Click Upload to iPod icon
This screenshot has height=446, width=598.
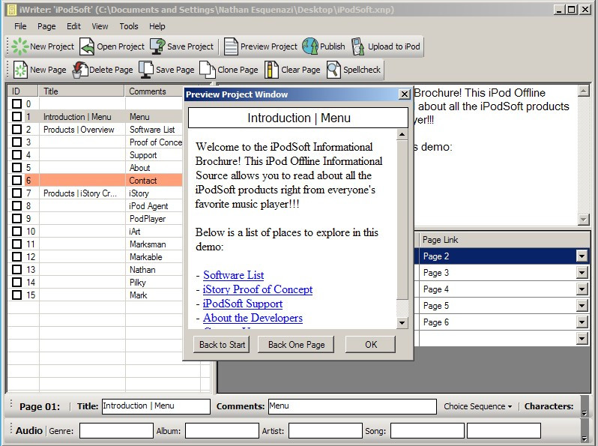coord(357,46)
